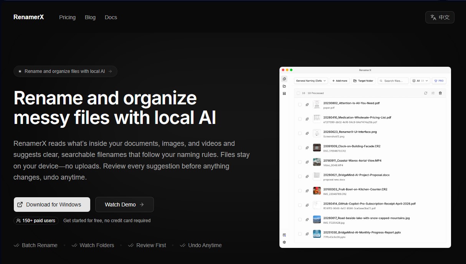The image size is (466, 264).
Task: Toggle the select-all checkbox next to 10 Processed
Action: [x=298, y=93]
